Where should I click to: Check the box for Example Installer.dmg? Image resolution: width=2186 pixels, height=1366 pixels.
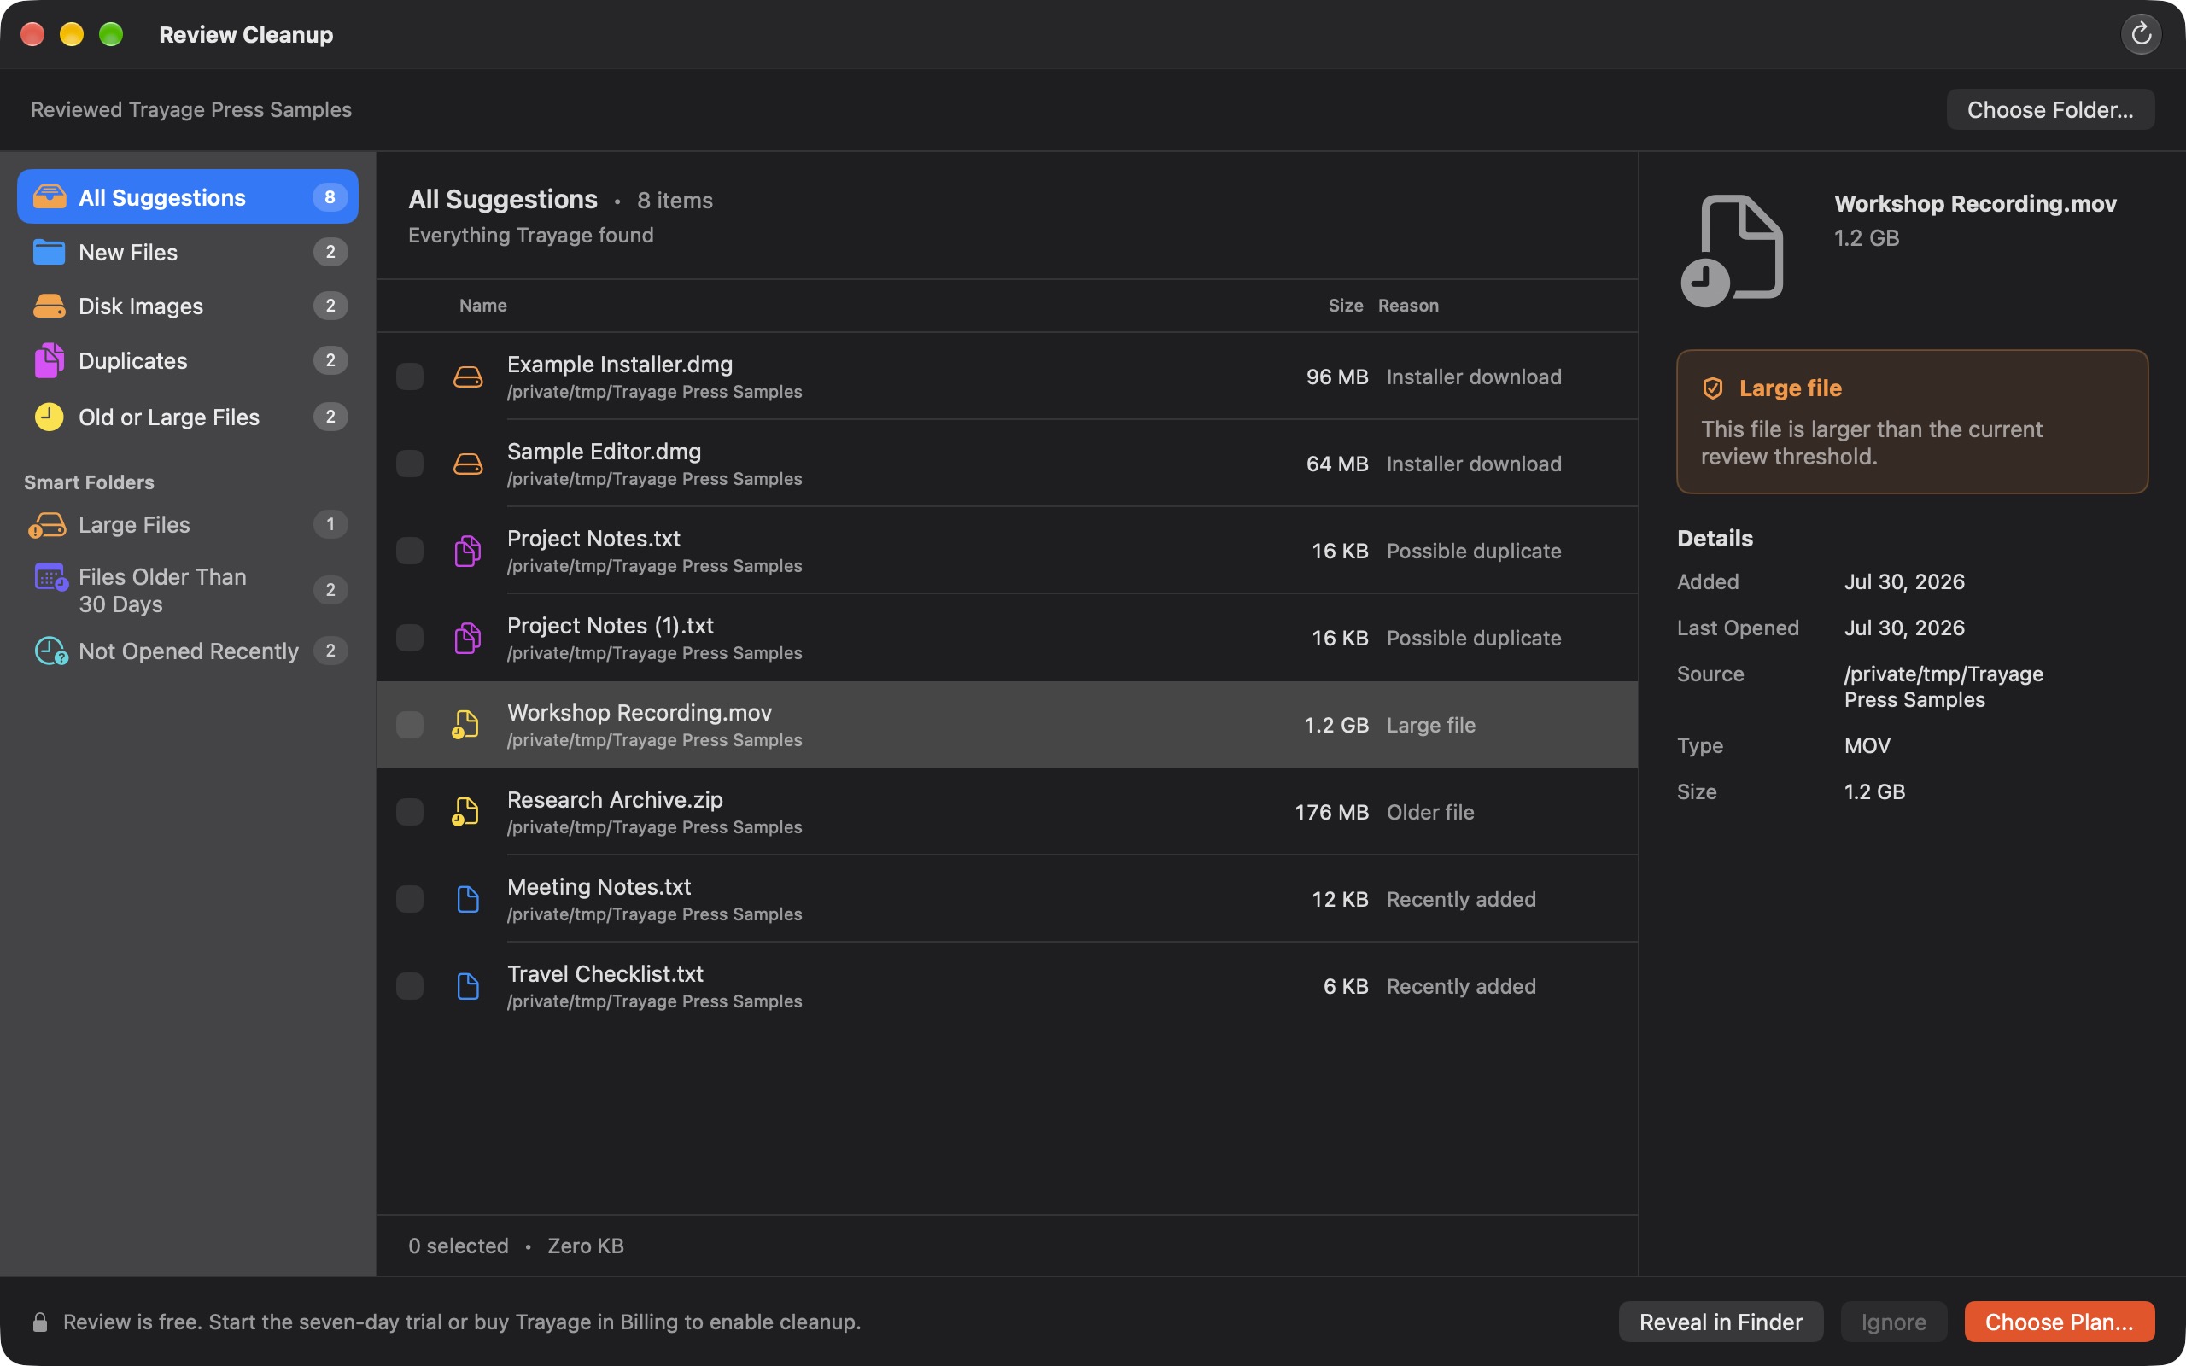(x=410, y=377)
